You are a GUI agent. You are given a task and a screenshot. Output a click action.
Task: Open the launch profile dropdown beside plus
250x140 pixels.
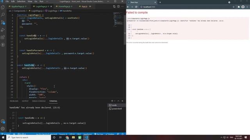pyautogui.click(x=114, y=101)
